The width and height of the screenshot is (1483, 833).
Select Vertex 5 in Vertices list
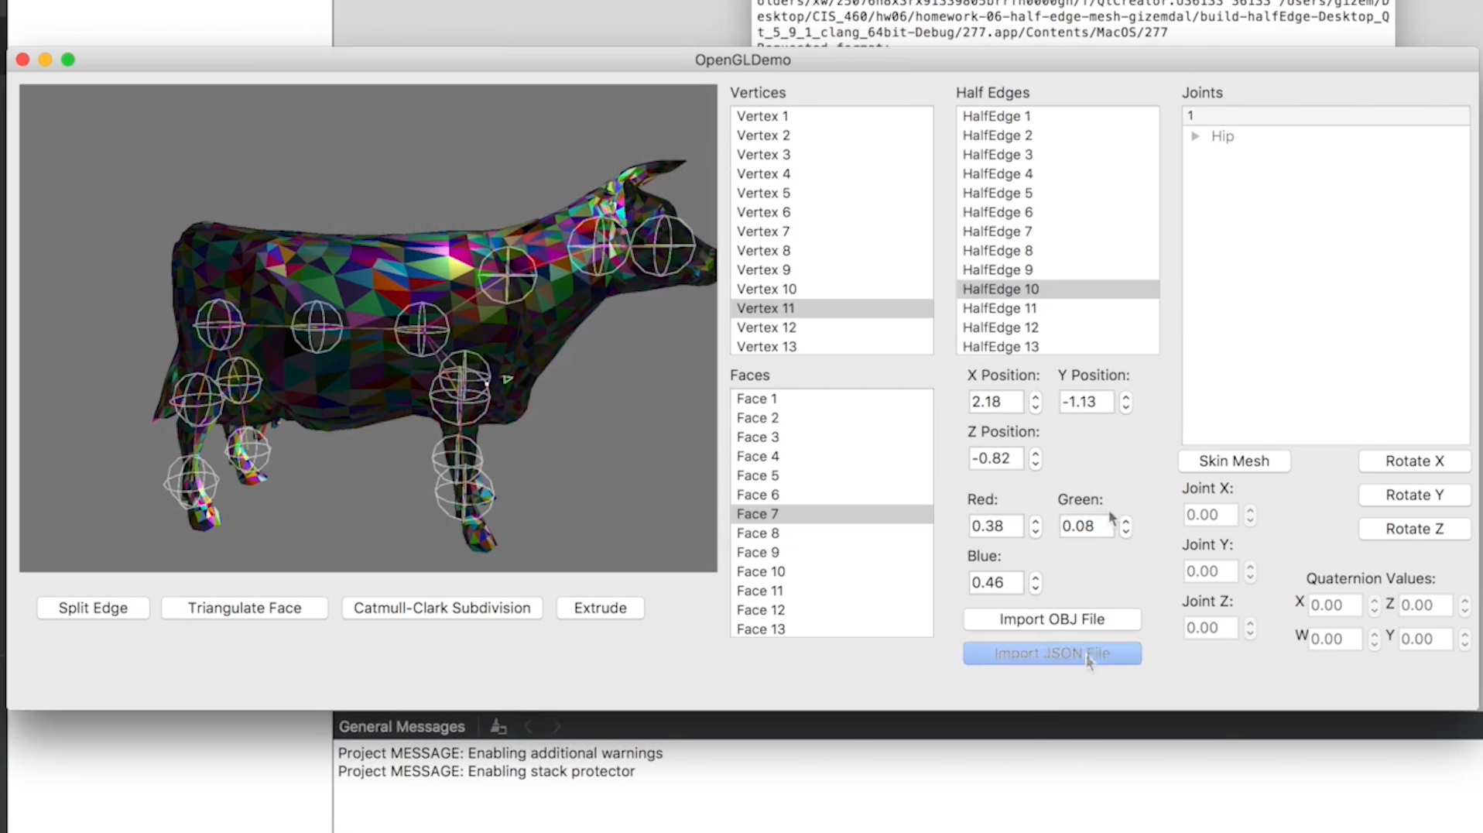(831, 193)
